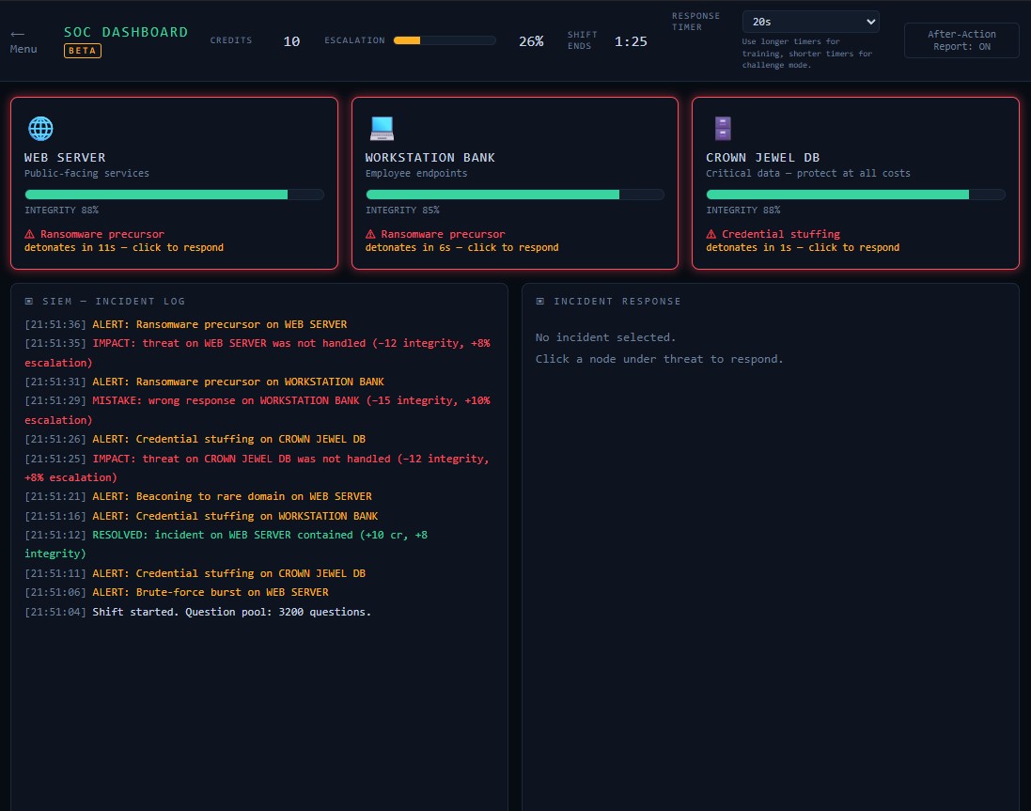1031x811 pixels.
Task: Select the 21:51:31 Workstation Bank ransomware alert
Action: 205,382
